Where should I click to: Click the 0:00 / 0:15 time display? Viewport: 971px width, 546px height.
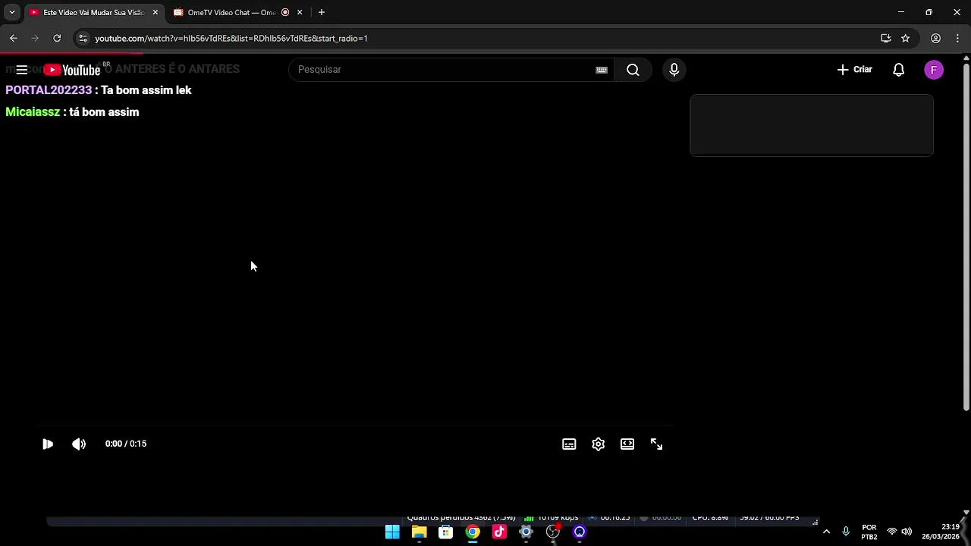click(126, 444)
